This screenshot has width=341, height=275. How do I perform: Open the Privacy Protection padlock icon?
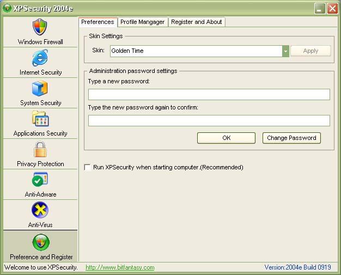[40, 149]
